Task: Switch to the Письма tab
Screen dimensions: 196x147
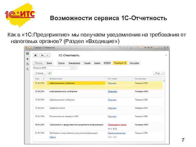Action: click(87, 63)
